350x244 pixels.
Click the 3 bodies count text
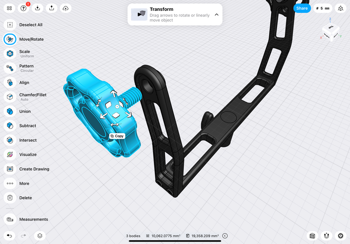pyautogui.click(x=133, y=236)
